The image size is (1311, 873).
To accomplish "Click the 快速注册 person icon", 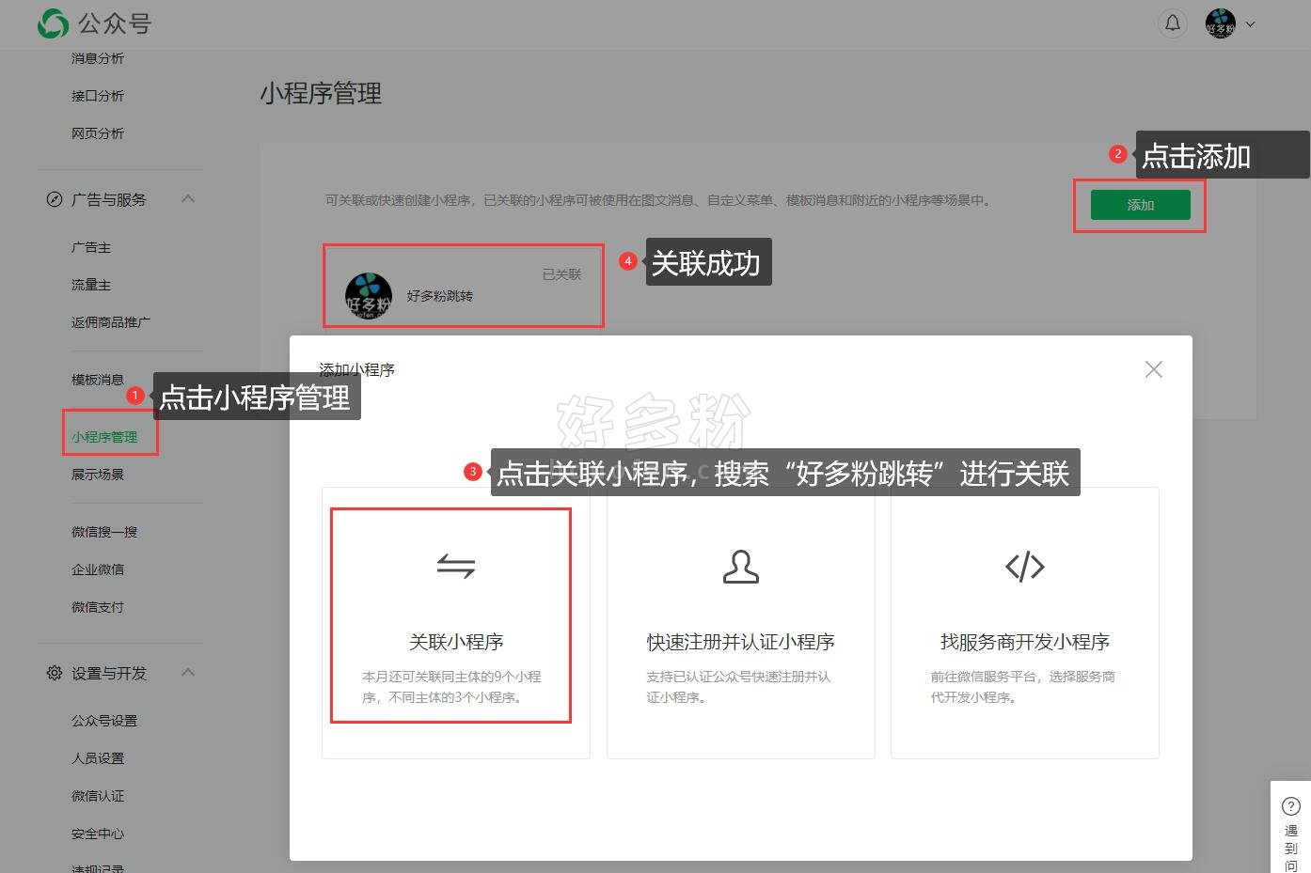I will tap(741, 567).
